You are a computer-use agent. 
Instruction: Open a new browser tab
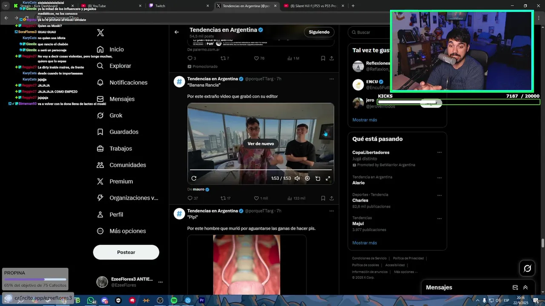point(353,6)
